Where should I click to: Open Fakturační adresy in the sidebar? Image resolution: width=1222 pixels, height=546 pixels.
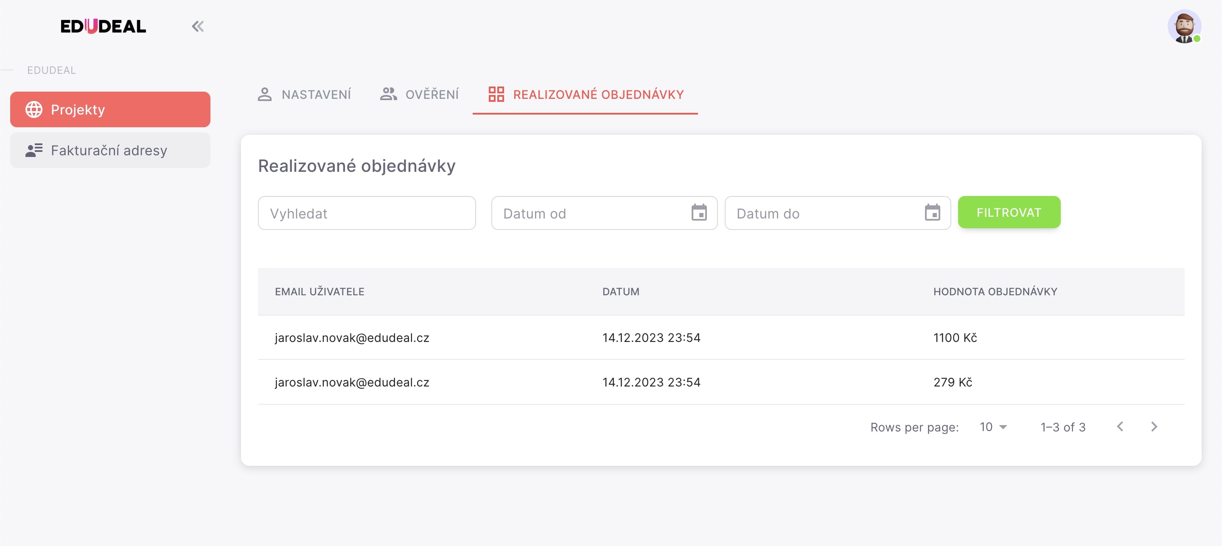point(110,150)
